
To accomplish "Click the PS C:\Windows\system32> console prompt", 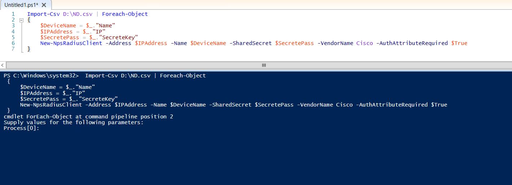I will pyautogui.click(x=41, y=76).
